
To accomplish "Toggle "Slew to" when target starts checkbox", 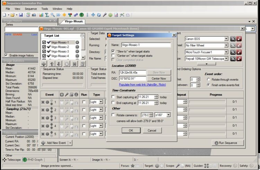I will (x=113, y=51).
